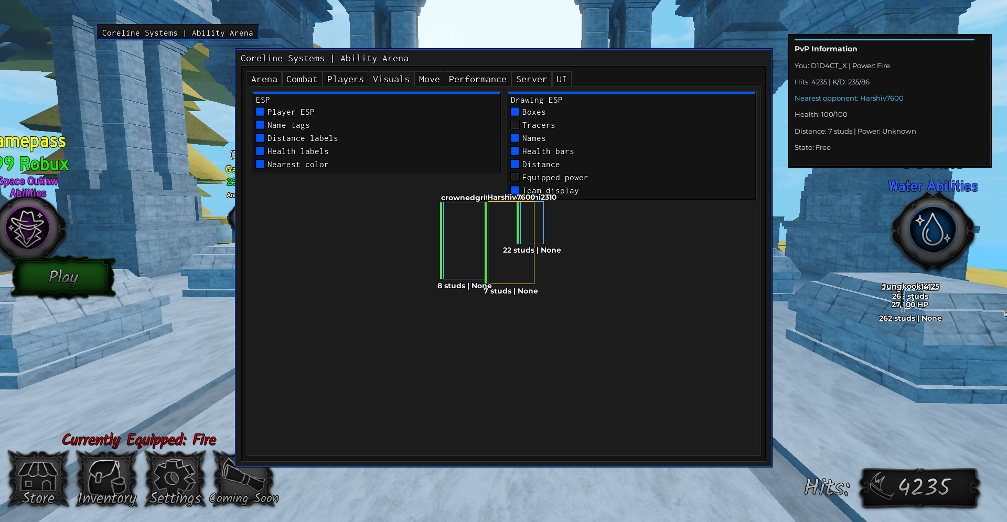Click the Coreline Systems window title bar

(504, 58)
